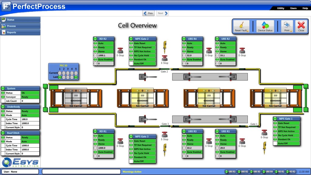Expand the Status sidebar section
This screenshot has height=175, width=311.
tap(20, 20)
